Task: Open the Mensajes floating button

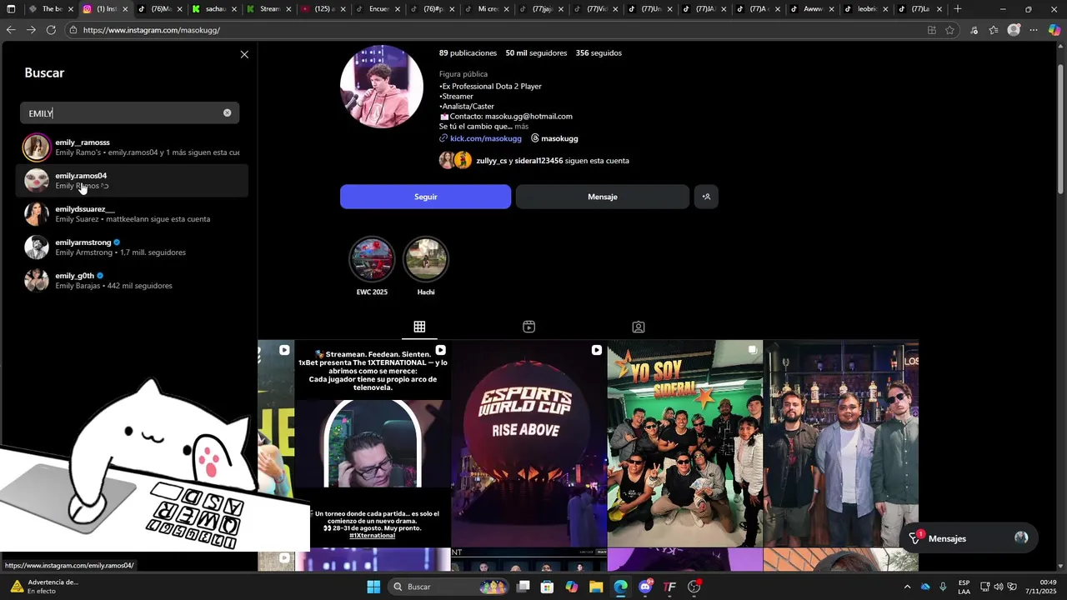Action: pos(967,538)
